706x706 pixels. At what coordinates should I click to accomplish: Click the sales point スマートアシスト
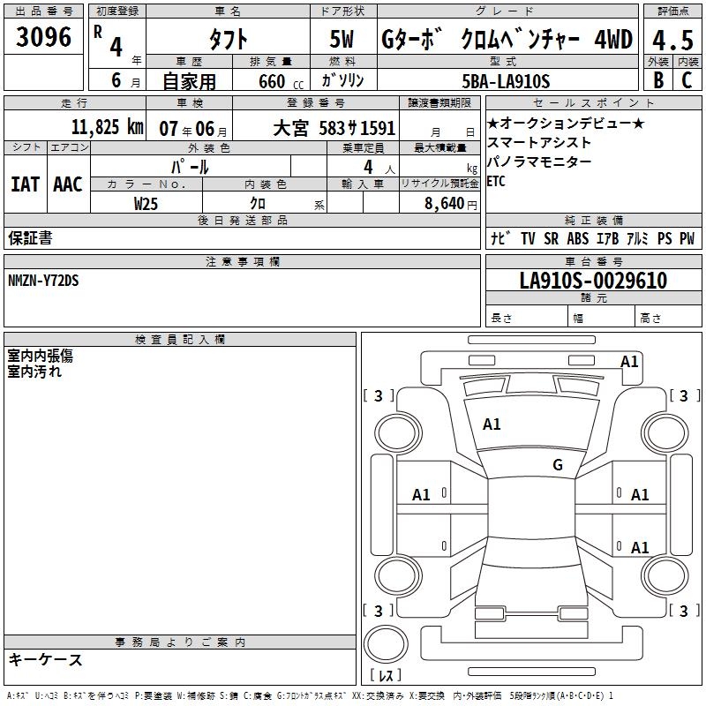[538, 142]
